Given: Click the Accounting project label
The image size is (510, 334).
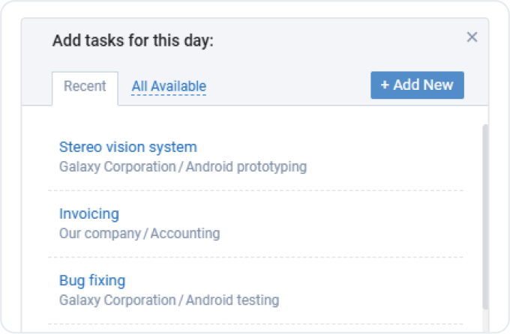Looking at the screenshot, I should tap(186, 234).
